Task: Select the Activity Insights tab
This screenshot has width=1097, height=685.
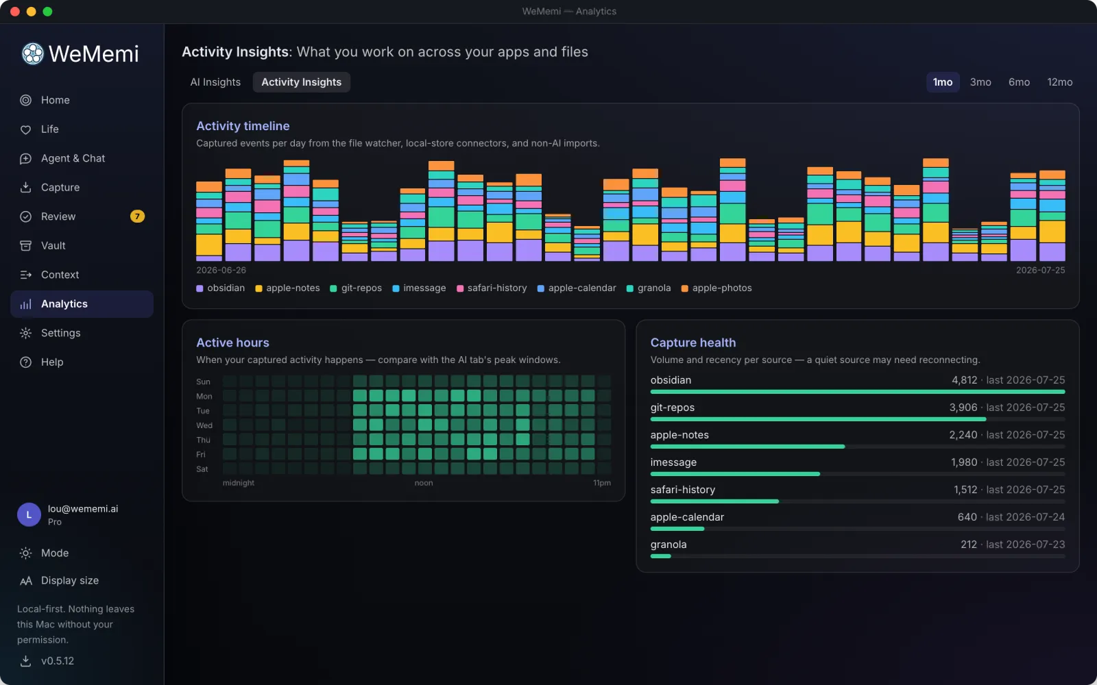Action: coord(301,82)
